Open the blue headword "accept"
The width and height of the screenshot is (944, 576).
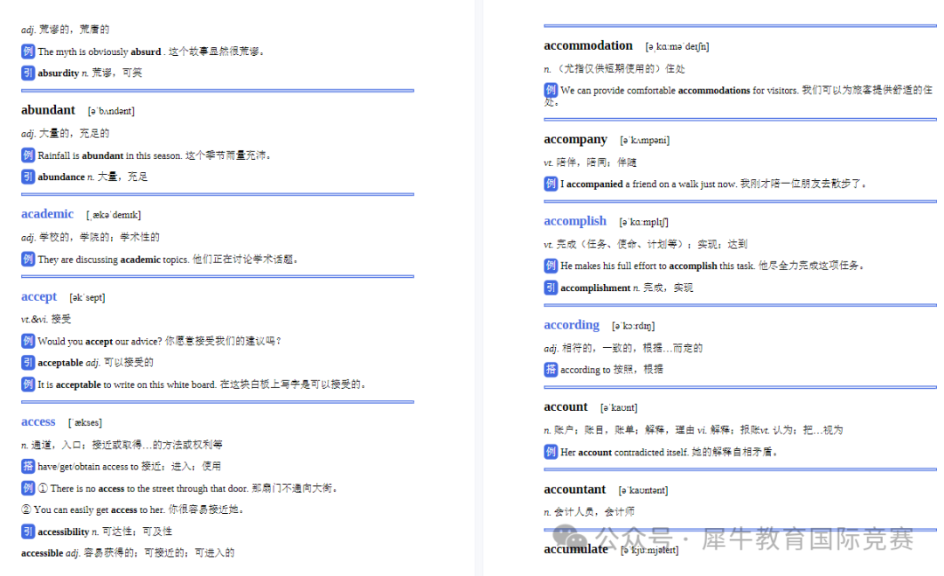(x=38, y=296)
